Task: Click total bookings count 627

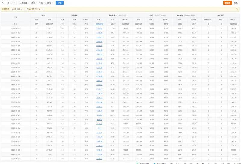Action: pyautogui.click(x=36, y=24)
